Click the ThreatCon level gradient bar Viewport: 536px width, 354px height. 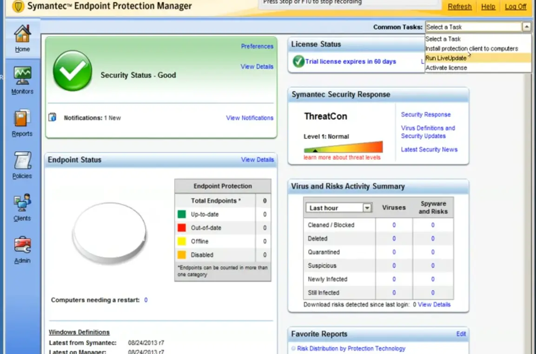(343, 147)
